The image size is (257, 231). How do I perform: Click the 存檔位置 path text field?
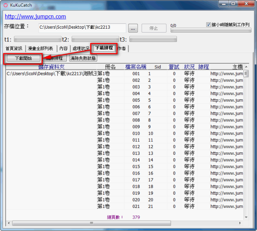(x=82, y=28)
